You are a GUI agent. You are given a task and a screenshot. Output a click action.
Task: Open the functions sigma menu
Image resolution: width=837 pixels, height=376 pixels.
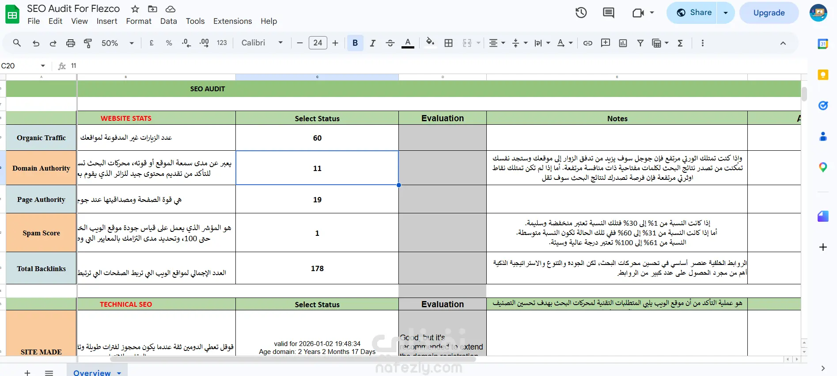tap(680, 43)
